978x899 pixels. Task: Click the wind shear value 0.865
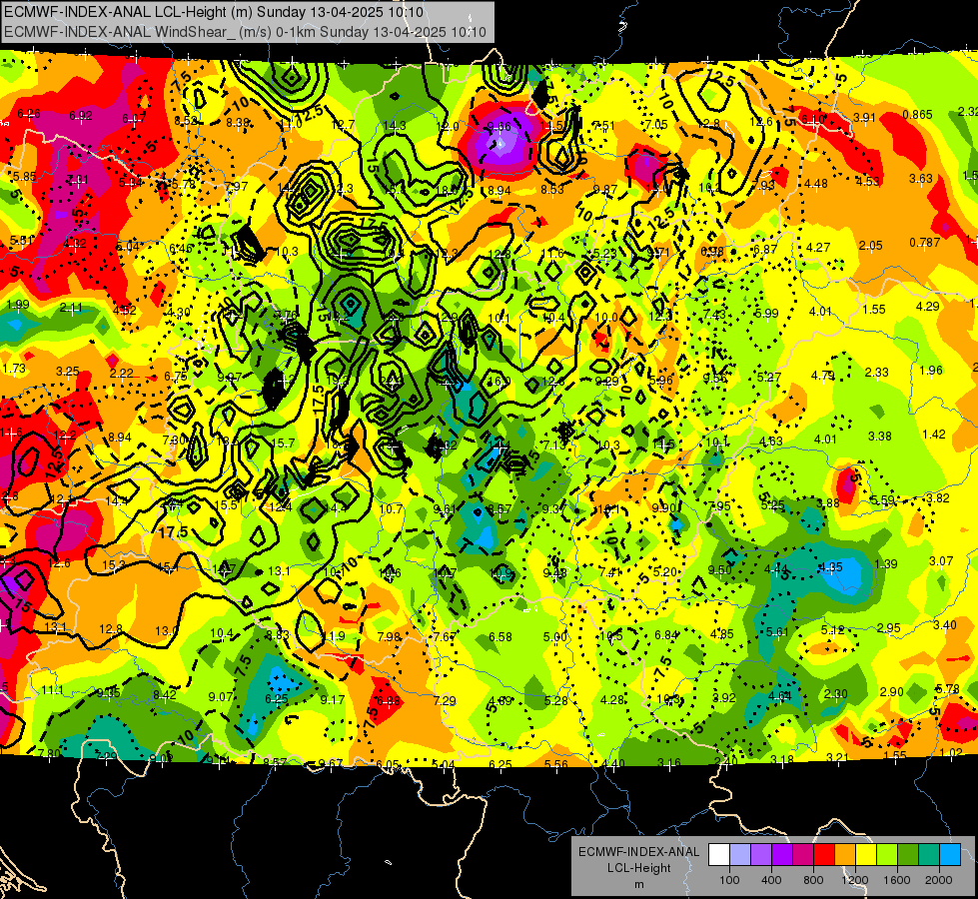pyautogui.click(x=917, y=115)
